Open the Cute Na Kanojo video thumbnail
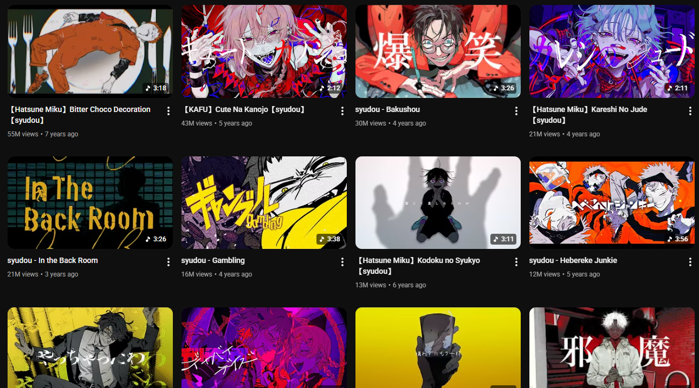Viewport: 699px width, 388px height. (264, 51)
